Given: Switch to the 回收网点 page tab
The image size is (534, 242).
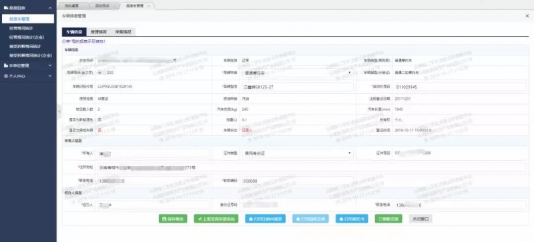Looking at the screenshot, I should 102,6.
